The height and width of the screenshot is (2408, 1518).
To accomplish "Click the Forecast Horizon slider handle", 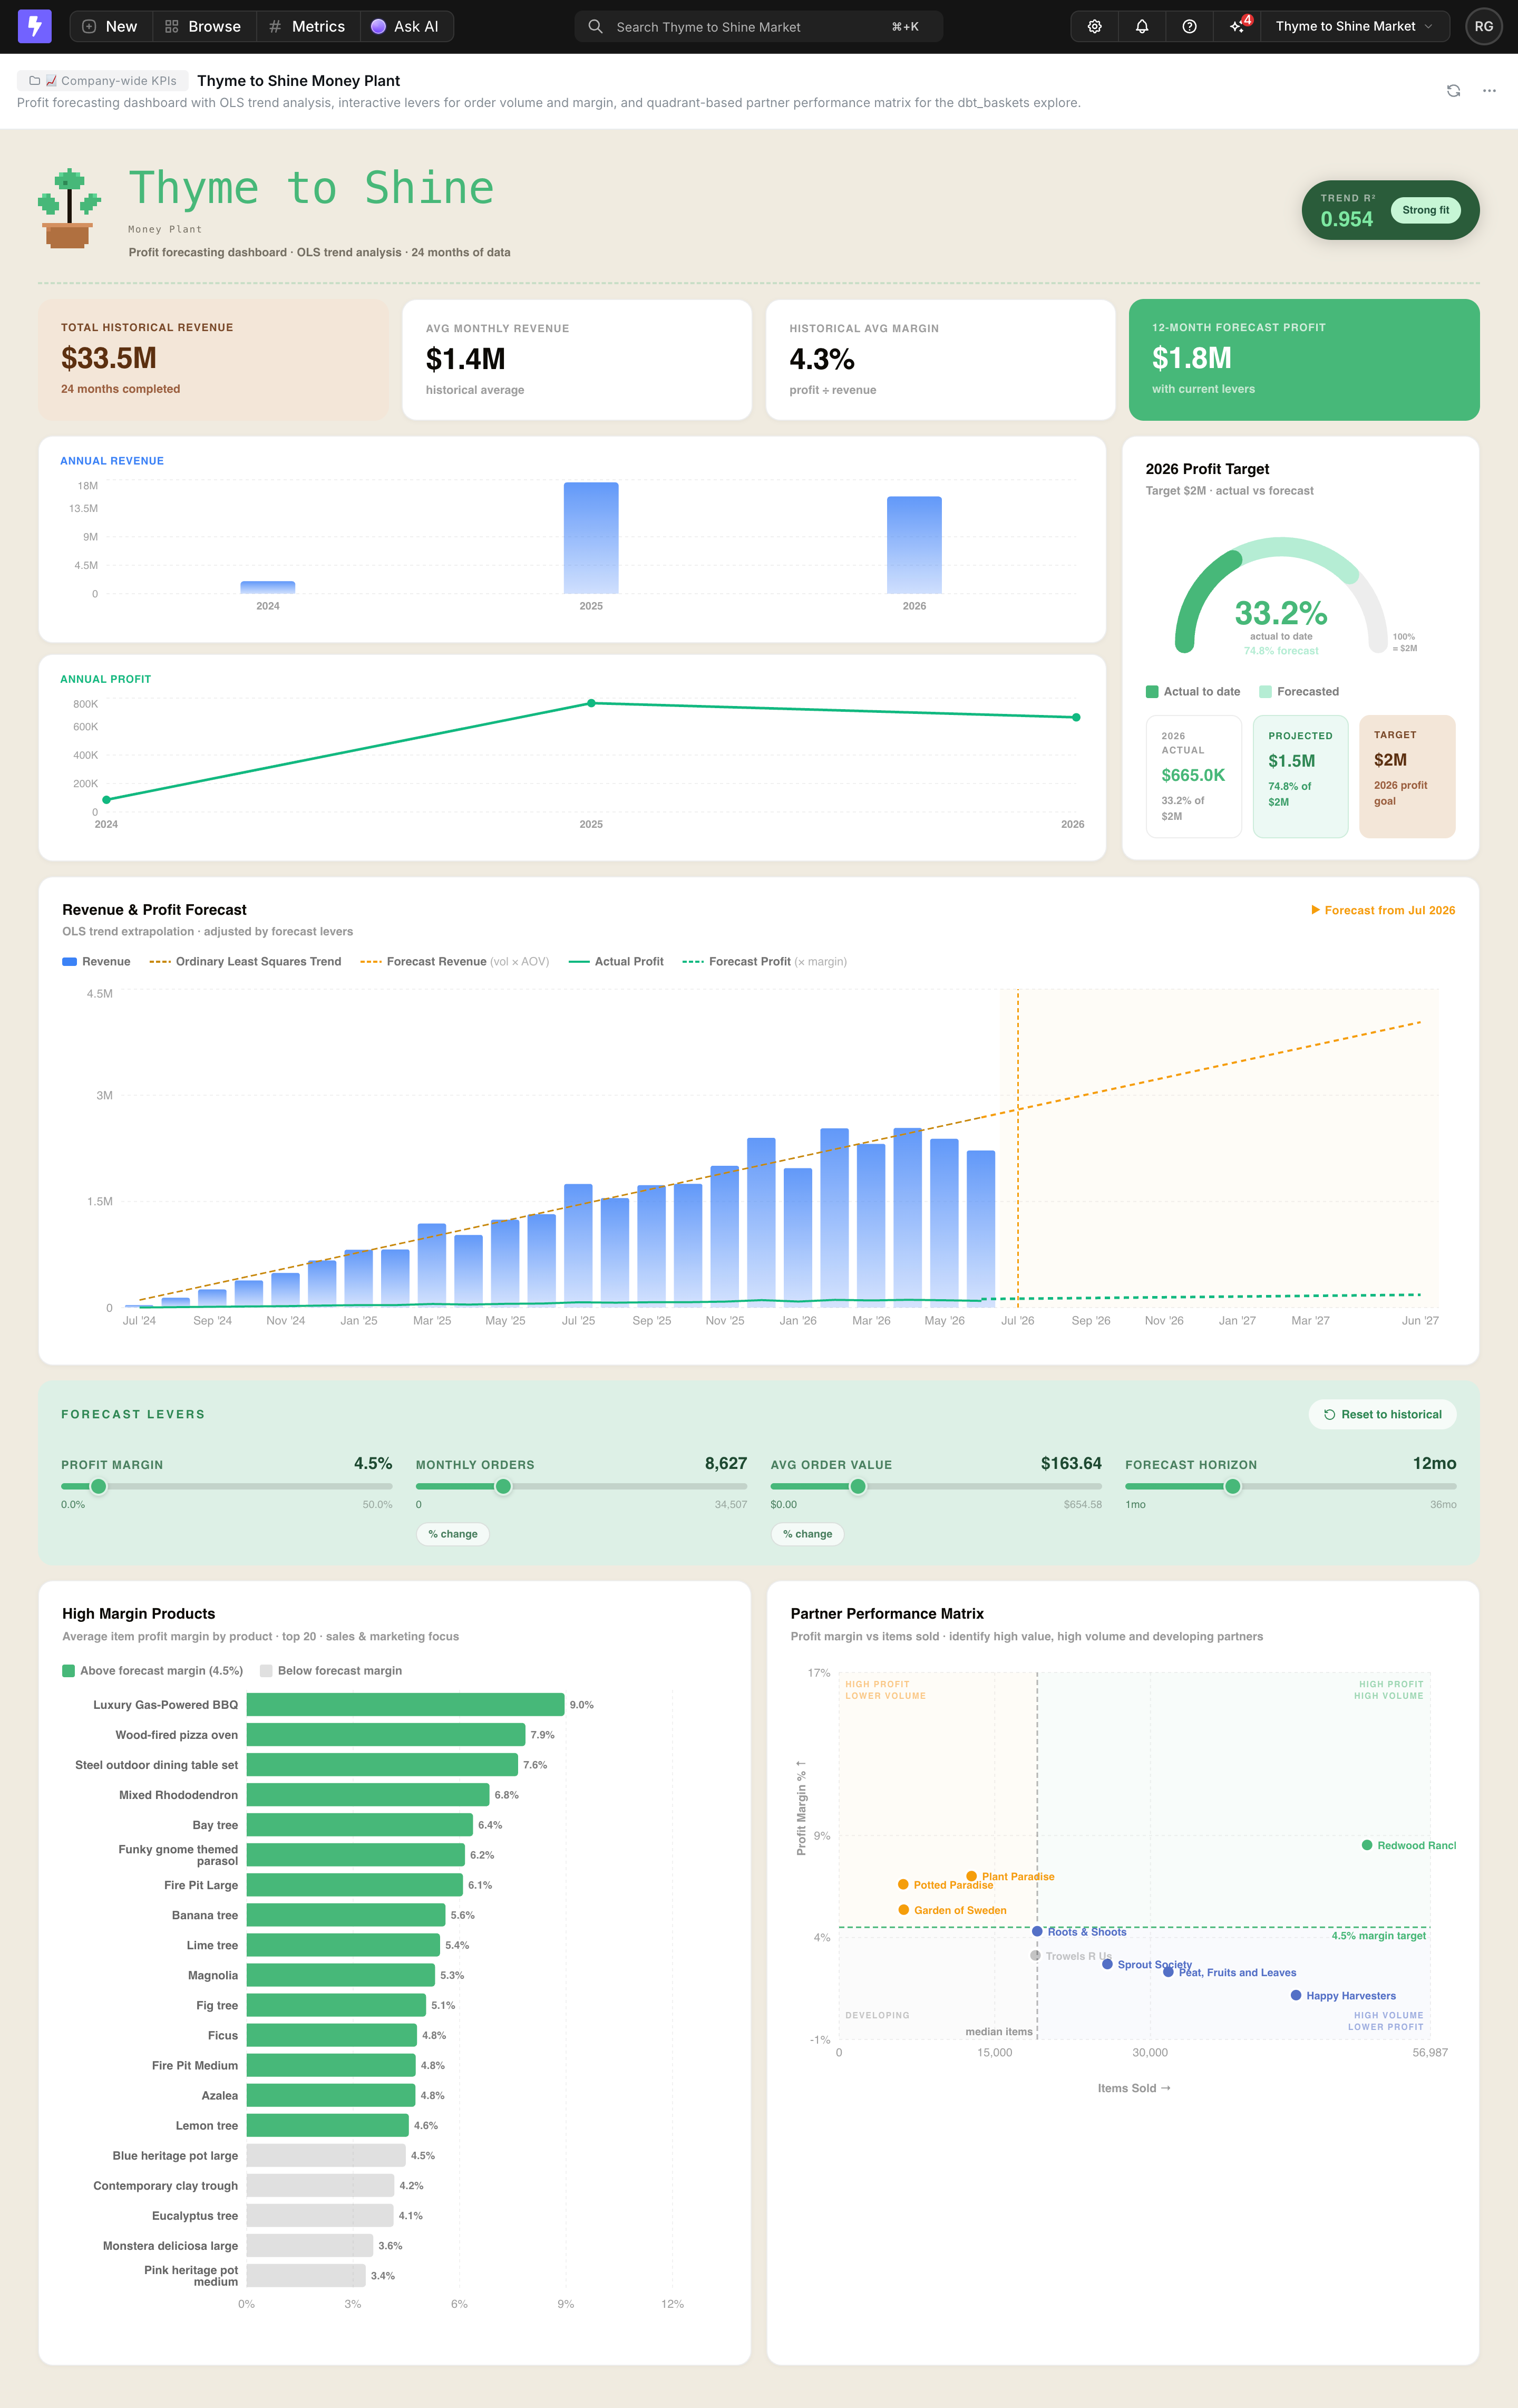I will coord(1232,1486).
